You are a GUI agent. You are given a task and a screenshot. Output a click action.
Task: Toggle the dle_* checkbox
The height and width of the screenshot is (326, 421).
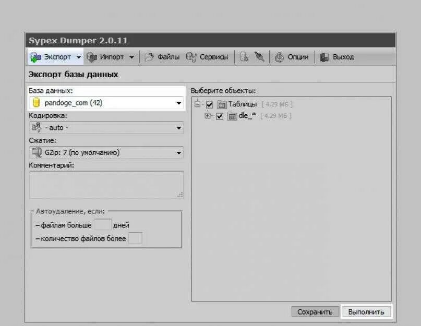point(220,116)
